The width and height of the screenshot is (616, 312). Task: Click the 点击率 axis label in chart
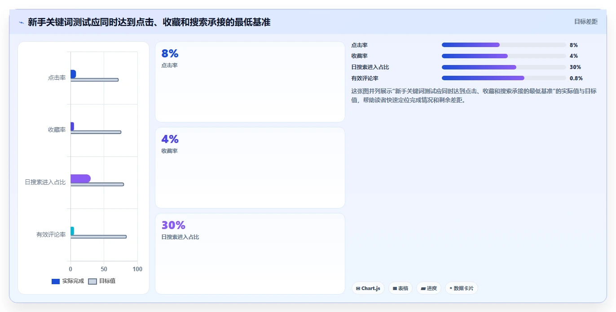coord(57,78)
